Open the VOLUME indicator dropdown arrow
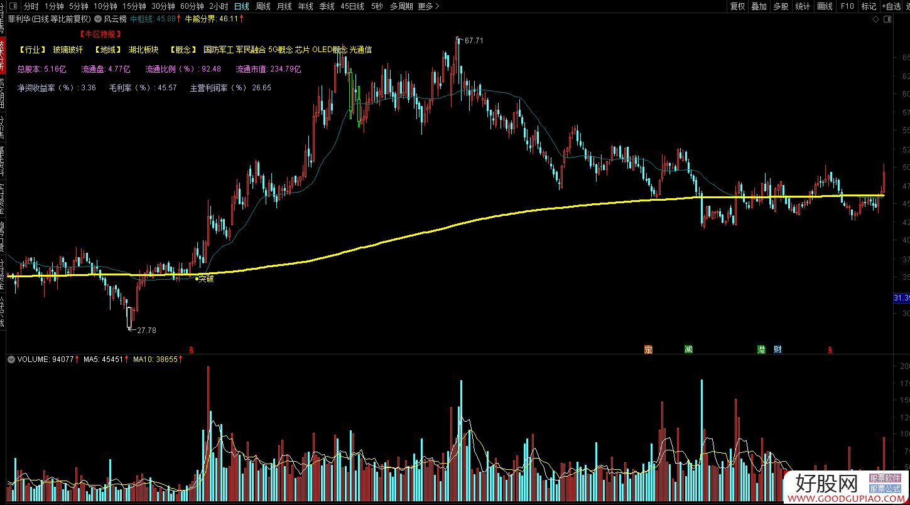 tap(11, 359)
